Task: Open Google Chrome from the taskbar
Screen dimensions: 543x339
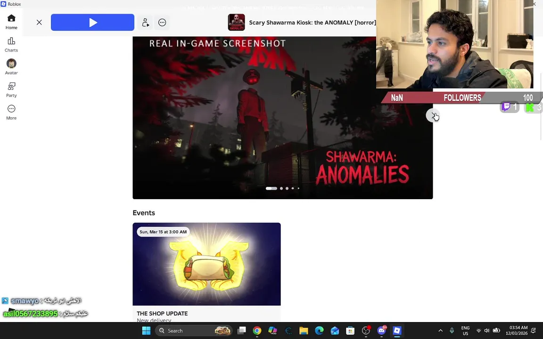Action: [257, 331]
